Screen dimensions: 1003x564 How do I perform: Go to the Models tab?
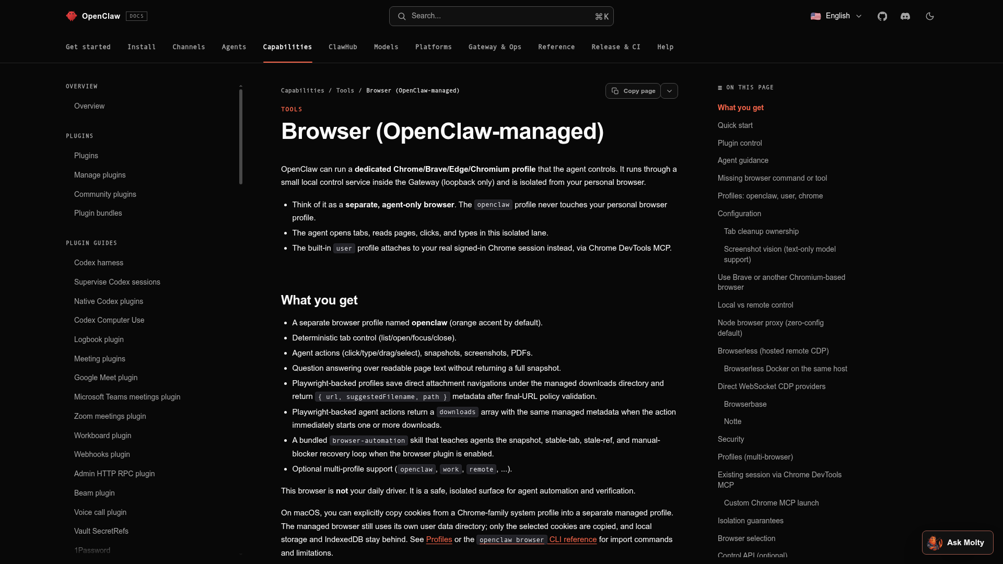click(386, 47)
